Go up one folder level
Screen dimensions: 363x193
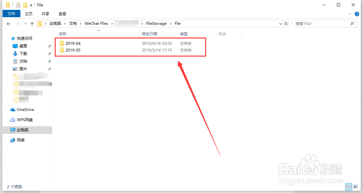tap(32, 24)
